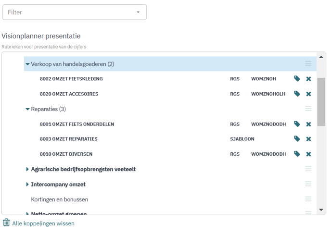Select 8003 OMZET REPARATIES entry
This screenshot has width=331, height=235.
coord(68,139)
